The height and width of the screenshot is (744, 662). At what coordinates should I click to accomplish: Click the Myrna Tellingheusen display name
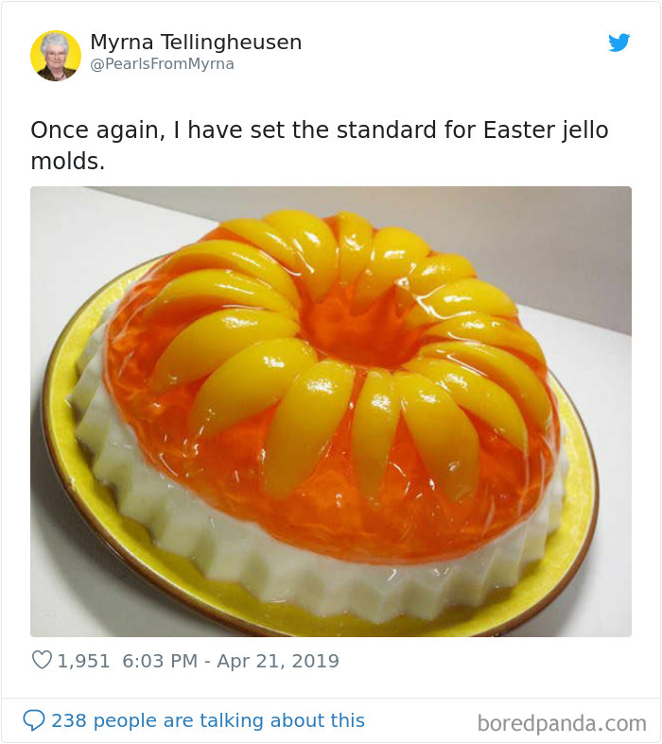click(196, 42)
